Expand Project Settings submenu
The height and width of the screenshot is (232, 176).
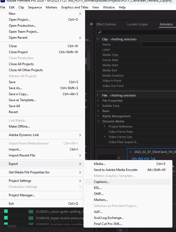tap(42, 181)
